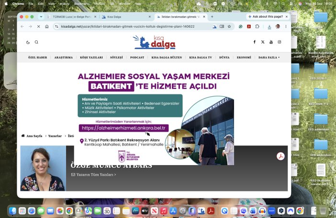The width and height of the screenshot is (336, 218).
Task: Open Chrome home page button
Action: pos(47,27)
